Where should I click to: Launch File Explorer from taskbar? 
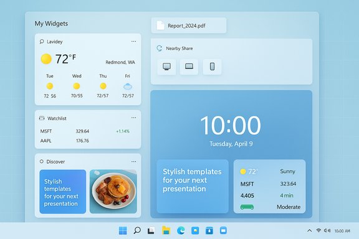pyautogui.click(x=166, y=230)
